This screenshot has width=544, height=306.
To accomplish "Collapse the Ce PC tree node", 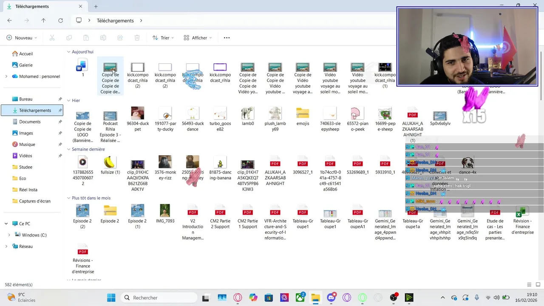I will (6, 224).
